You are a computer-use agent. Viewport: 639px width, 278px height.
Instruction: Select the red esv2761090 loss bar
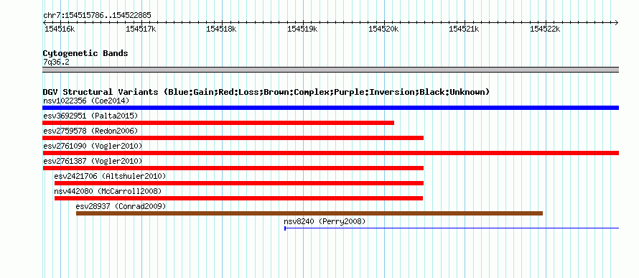click(330, 153)
